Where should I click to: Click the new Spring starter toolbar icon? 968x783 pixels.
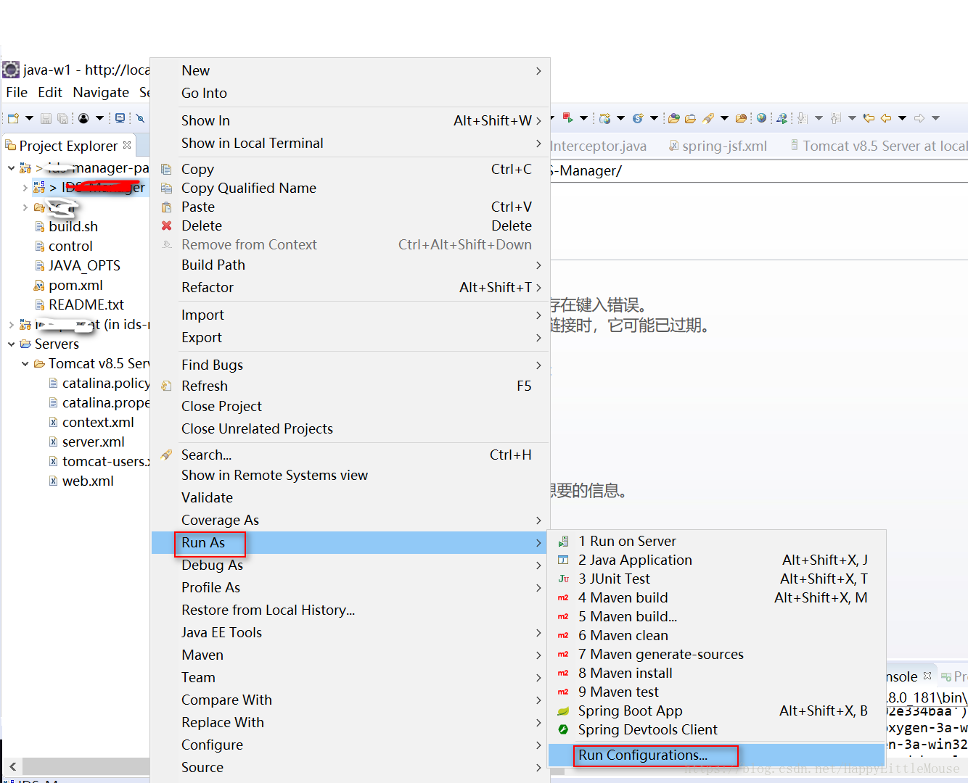pyautogui.click(x=638, y=118)
